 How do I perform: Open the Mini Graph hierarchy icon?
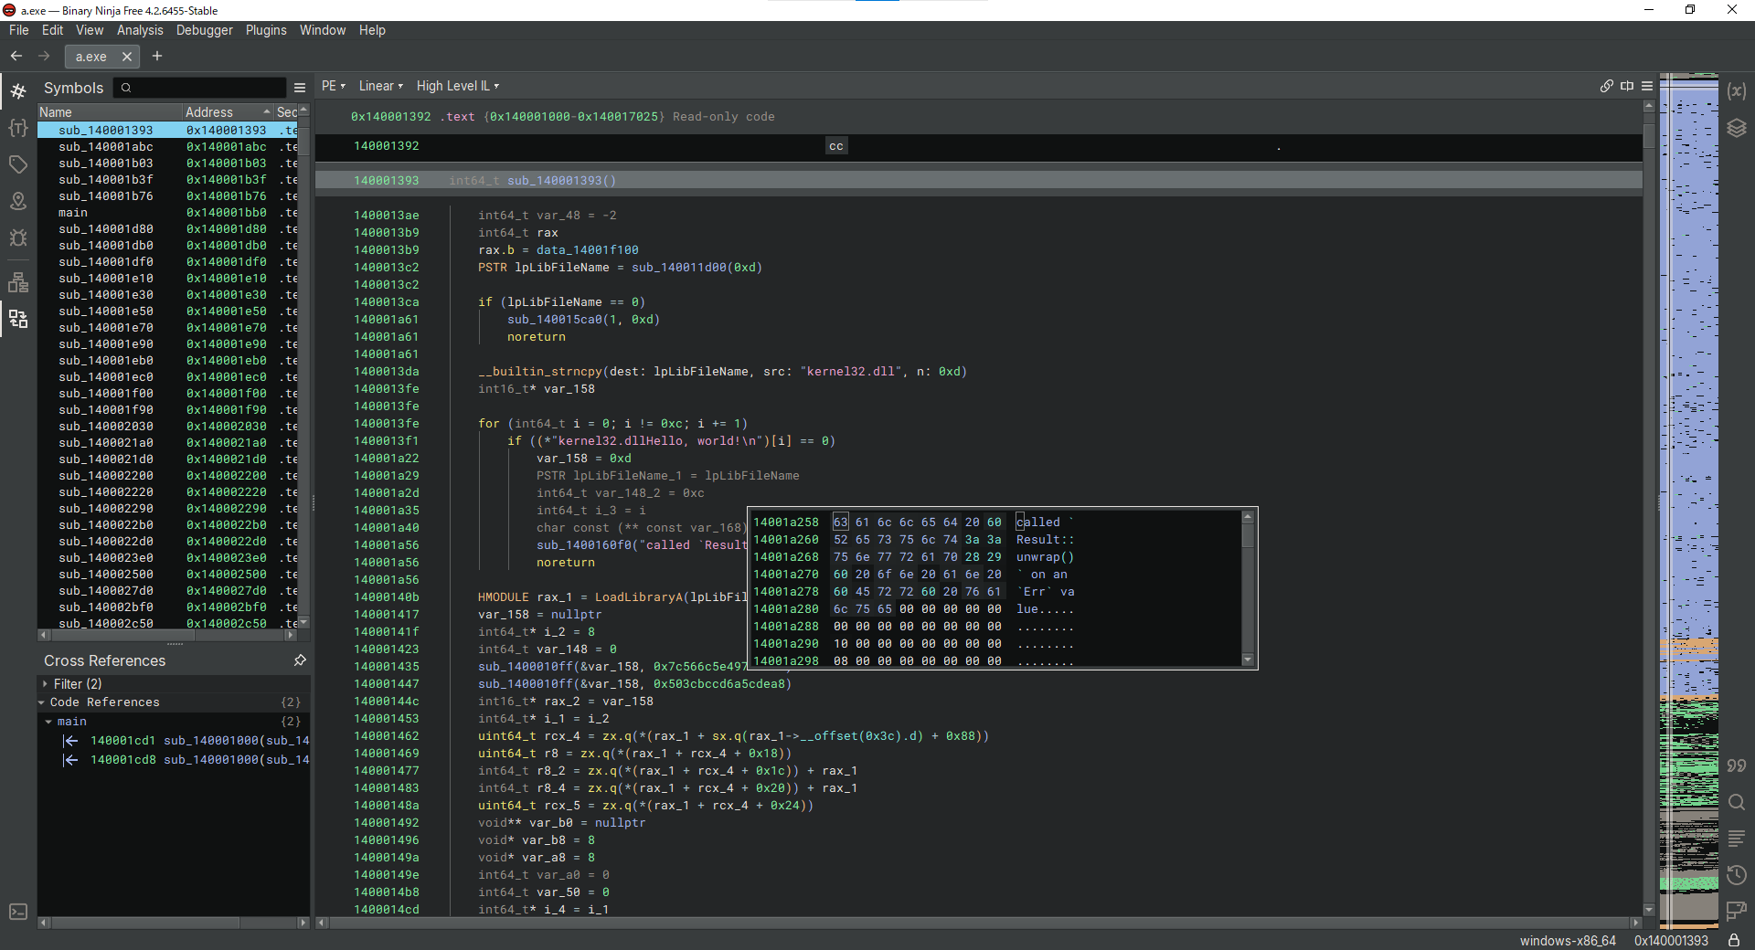tap(18, 282)
